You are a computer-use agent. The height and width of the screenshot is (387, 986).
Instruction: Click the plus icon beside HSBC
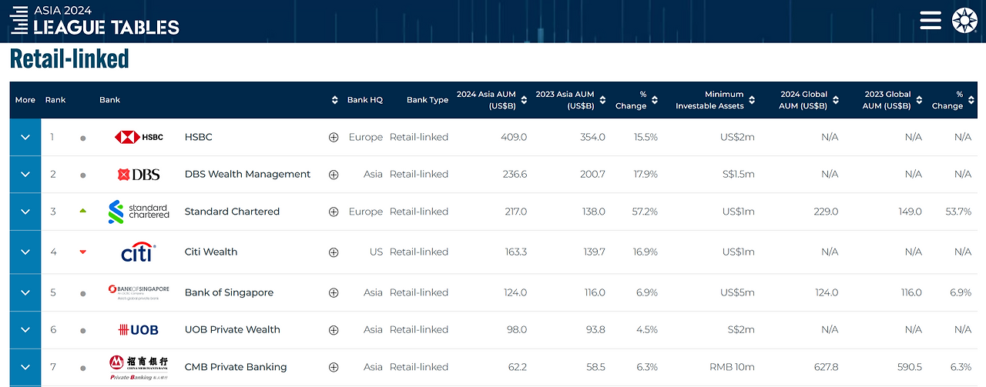334,138
